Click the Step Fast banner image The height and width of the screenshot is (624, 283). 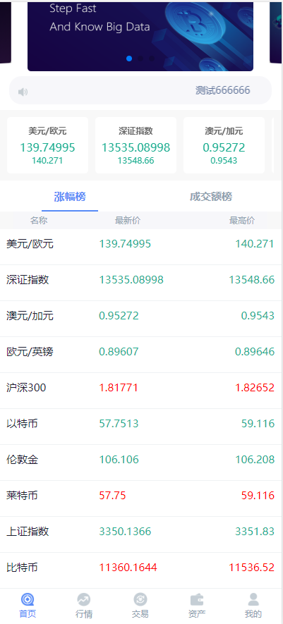click(140, 36)
